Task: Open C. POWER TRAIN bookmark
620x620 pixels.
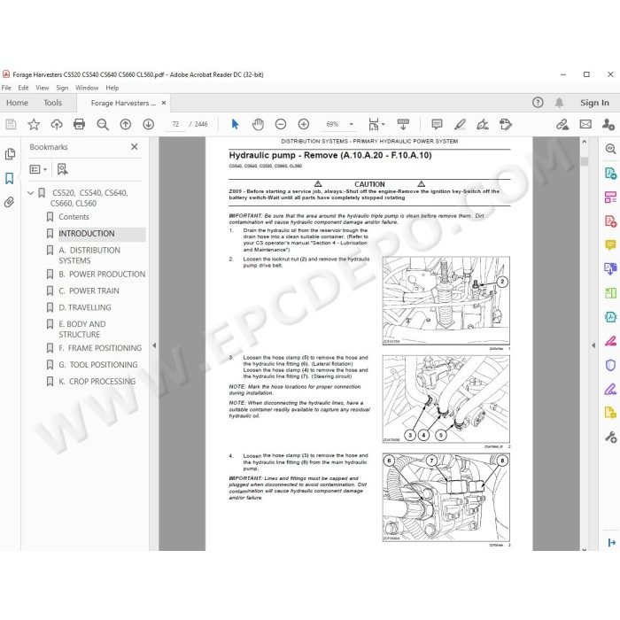Action: point(89,291)
